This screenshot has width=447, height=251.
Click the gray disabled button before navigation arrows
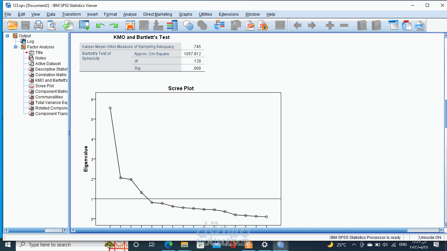click(x=280, y=25)
